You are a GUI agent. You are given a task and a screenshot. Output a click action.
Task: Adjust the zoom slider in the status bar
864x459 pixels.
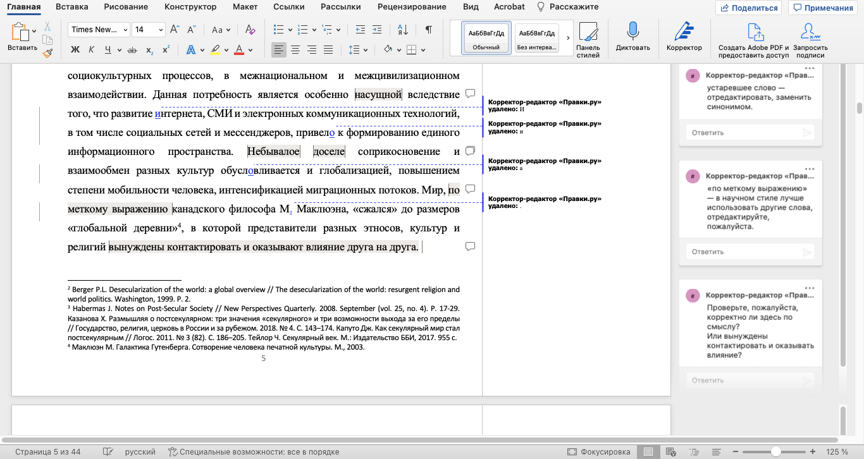point(775,452)
